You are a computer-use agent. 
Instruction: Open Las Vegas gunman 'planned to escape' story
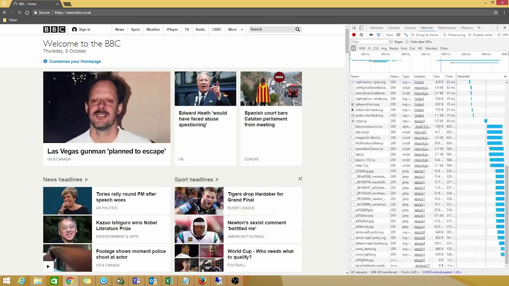tap(107, 151)
